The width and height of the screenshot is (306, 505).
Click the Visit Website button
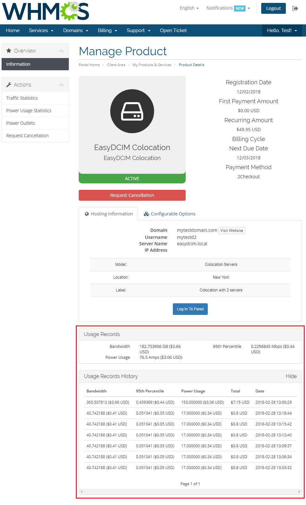[232, 231]
